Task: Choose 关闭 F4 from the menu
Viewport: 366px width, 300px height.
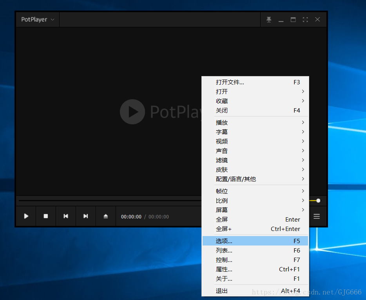Action: [255, 110]
